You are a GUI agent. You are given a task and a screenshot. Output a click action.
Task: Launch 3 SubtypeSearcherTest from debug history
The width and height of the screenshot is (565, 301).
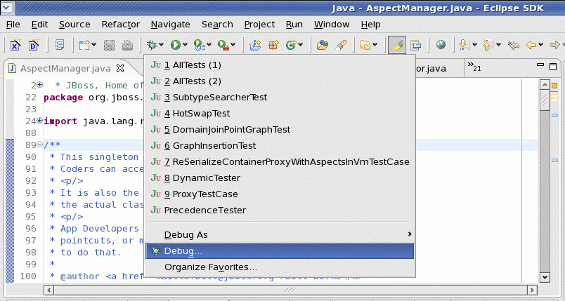click(x=280, y=98)
